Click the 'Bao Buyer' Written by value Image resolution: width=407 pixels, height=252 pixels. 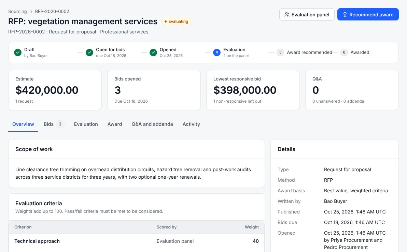click(335, 202)
